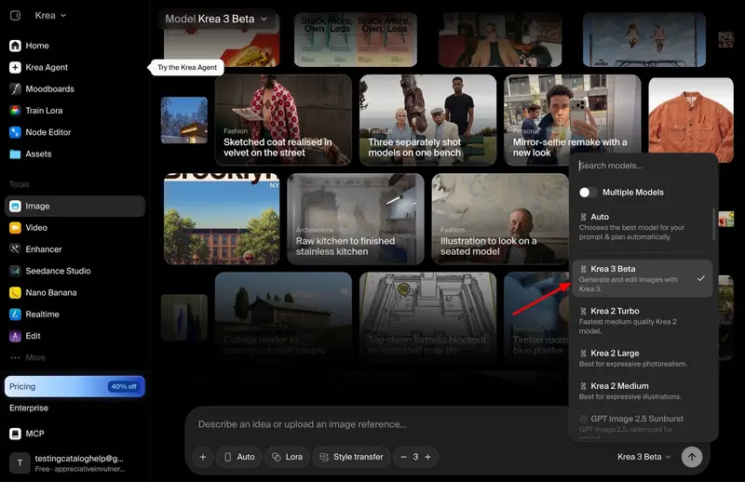Click the Edit tool icon

(15, 336)
